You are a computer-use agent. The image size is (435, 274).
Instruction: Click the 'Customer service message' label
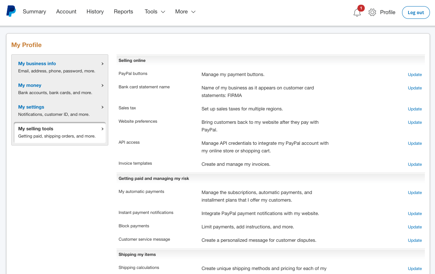point(144,239)
